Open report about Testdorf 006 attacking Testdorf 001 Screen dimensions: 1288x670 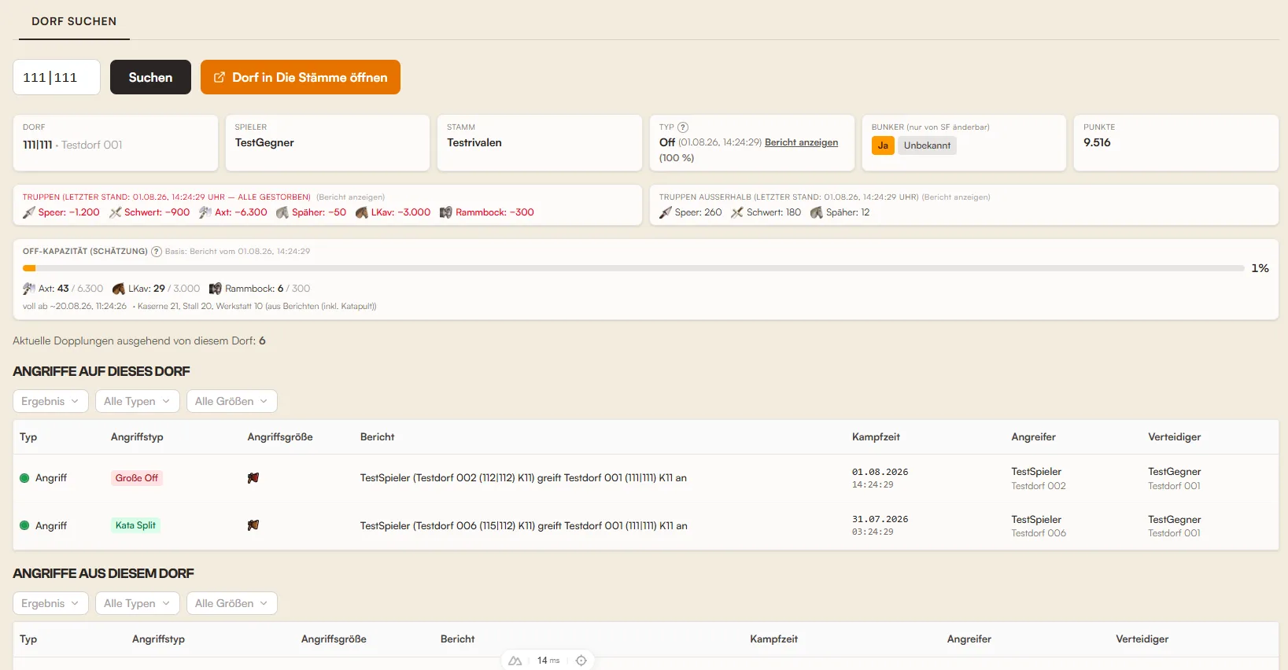[523, 526]
